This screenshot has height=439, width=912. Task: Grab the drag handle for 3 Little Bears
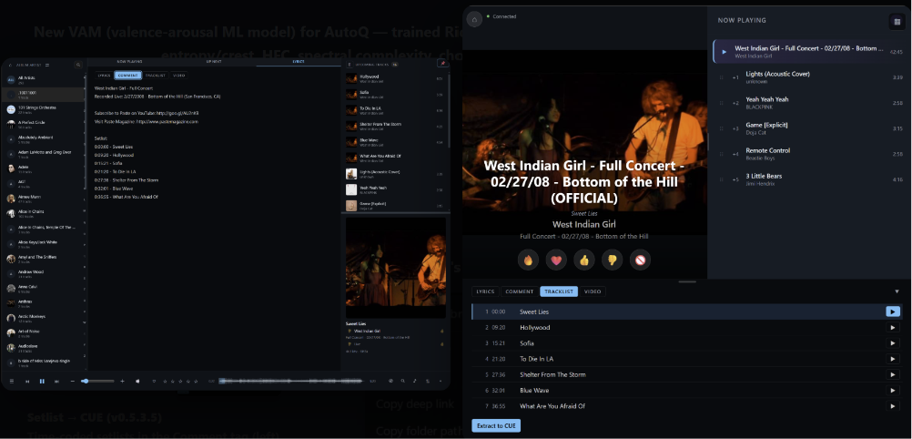tap(722, 179)
